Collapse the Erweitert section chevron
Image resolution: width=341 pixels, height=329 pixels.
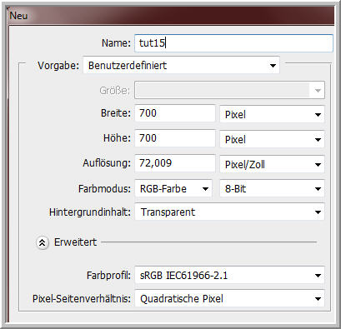43,242
